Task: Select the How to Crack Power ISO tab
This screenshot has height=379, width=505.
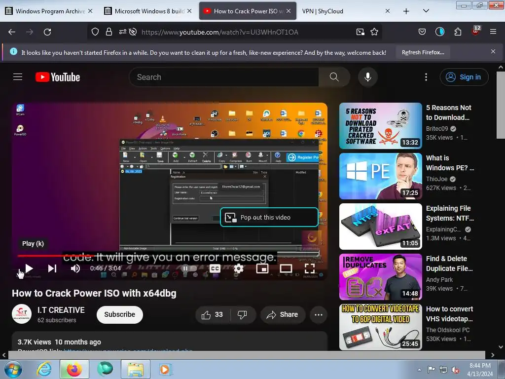Action: 248,11
